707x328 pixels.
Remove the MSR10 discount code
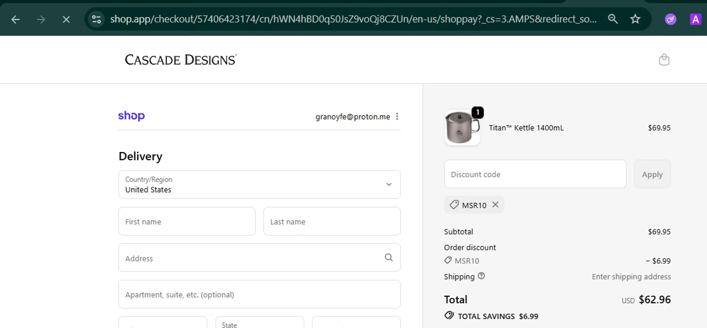click(495, 205)
